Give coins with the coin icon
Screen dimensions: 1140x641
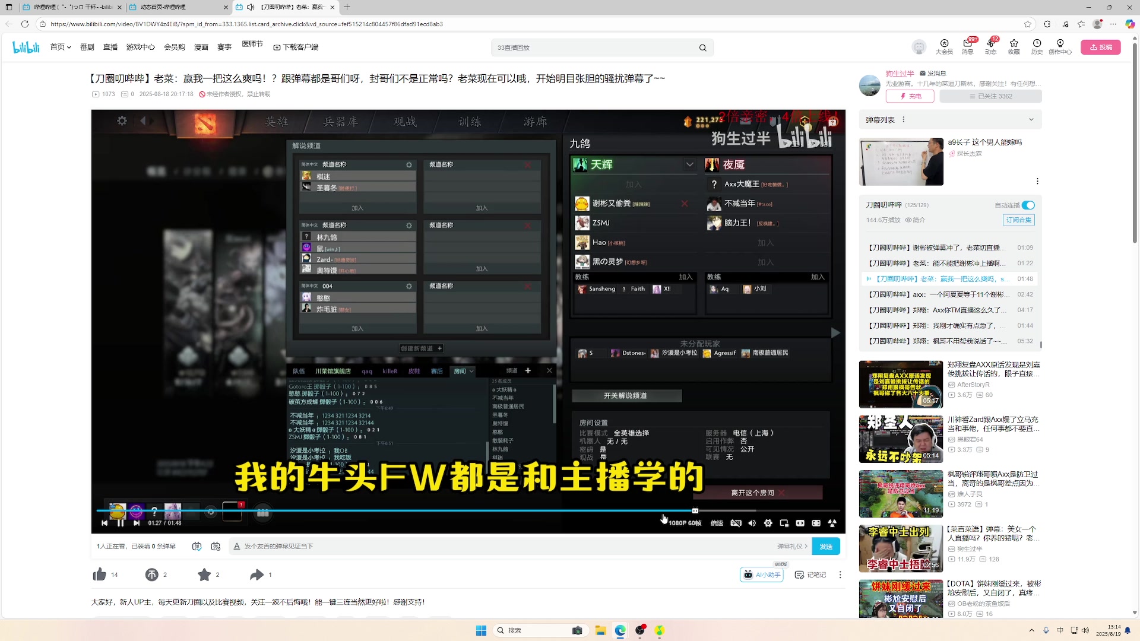[151, 575]
